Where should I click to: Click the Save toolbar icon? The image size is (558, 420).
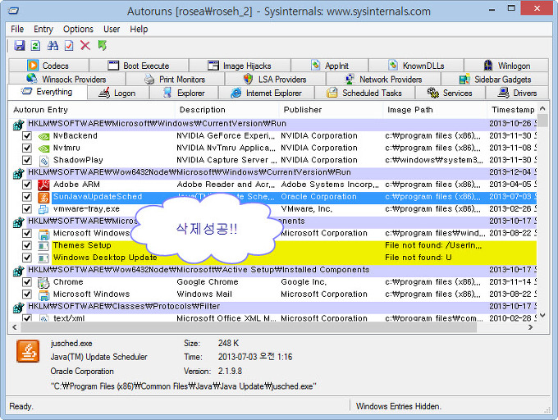click(20, 46)
